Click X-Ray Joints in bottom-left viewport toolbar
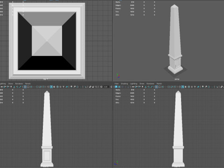Screen dimensions: 224x168 [96, 87]
